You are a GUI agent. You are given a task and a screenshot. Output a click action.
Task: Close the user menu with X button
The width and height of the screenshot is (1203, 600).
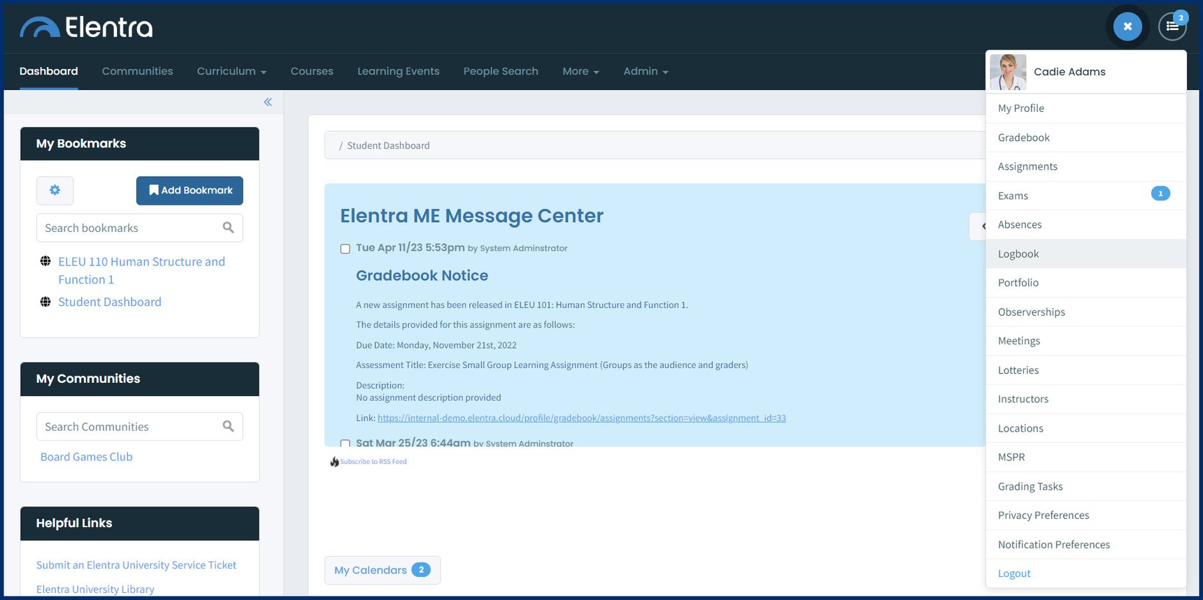[1127, 27]
